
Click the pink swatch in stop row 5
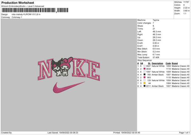click(x=145, y=77)
